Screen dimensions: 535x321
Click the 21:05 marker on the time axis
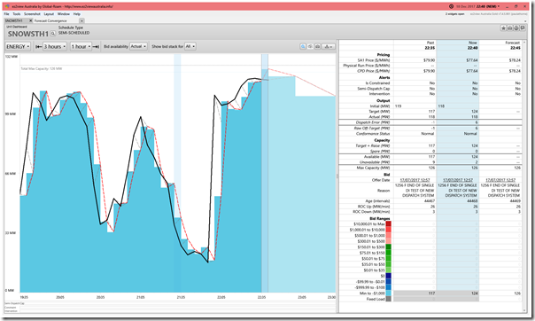[141, 297]
